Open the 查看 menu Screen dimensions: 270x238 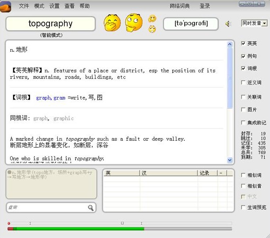pos(69,6)
